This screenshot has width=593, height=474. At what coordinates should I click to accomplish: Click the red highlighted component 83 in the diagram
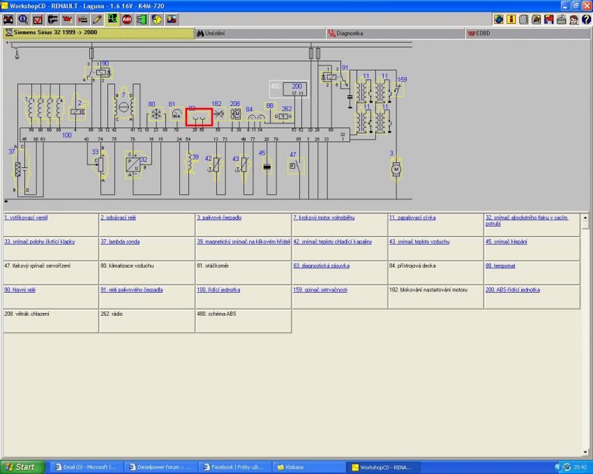pyautogui.click(x=199, y=116)
